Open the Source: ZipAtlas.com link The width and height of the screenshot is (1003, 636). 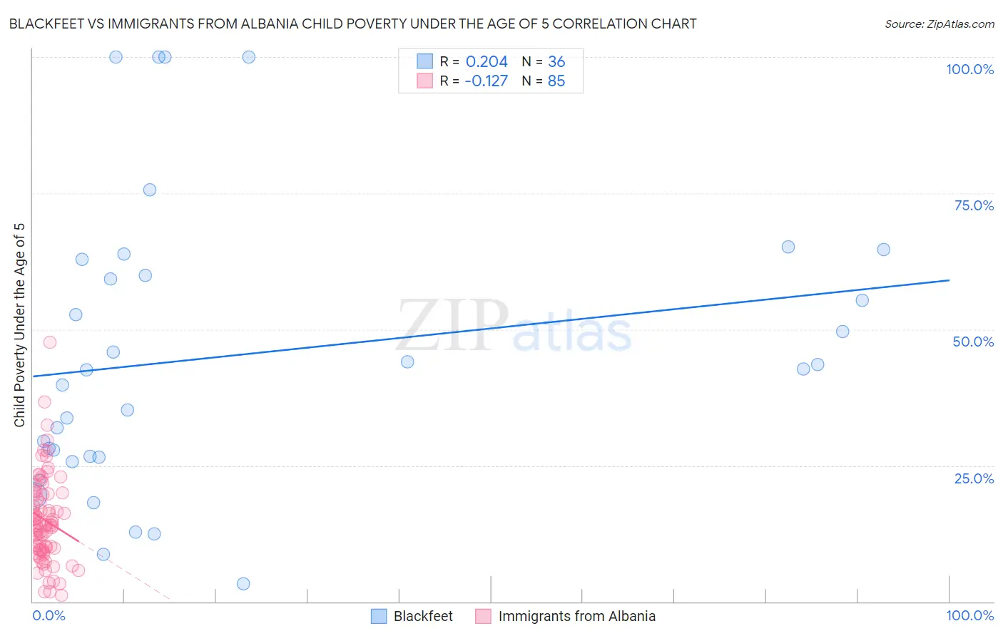click(x=939, y=24)
